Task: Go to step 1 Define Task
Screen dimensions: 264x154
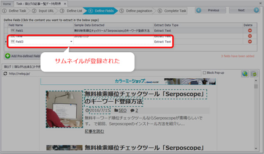Action: (15, 11)
